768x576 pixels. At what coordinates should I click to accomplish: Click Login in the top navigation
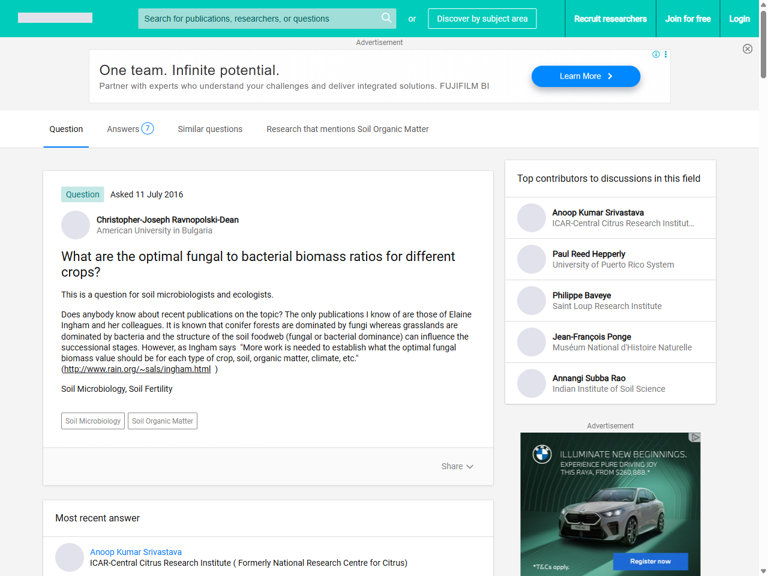(x=739, y=19)
